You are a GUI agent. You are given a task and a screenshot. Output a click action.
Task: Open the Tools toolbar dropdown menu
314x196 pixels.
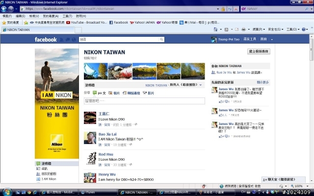tap(293, 29)
